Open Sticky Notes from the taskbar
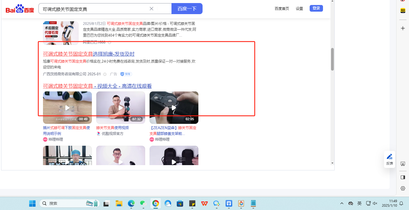Viewport: 409px width, 210px height. coord(192,203)
